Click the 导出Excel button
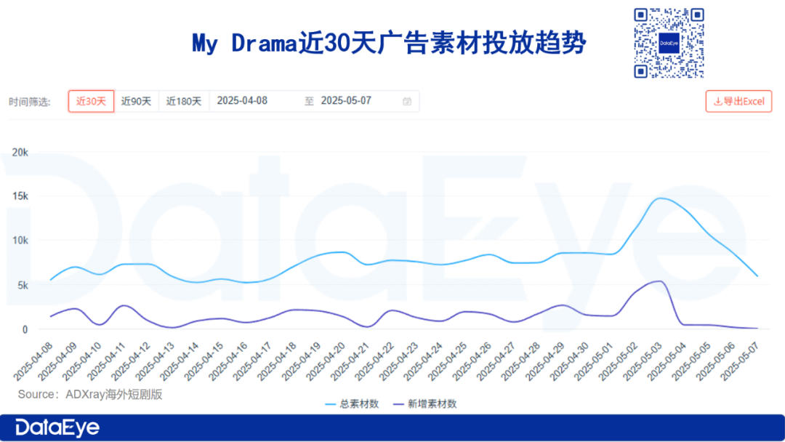785x442 pixels. tap(739, 102)
